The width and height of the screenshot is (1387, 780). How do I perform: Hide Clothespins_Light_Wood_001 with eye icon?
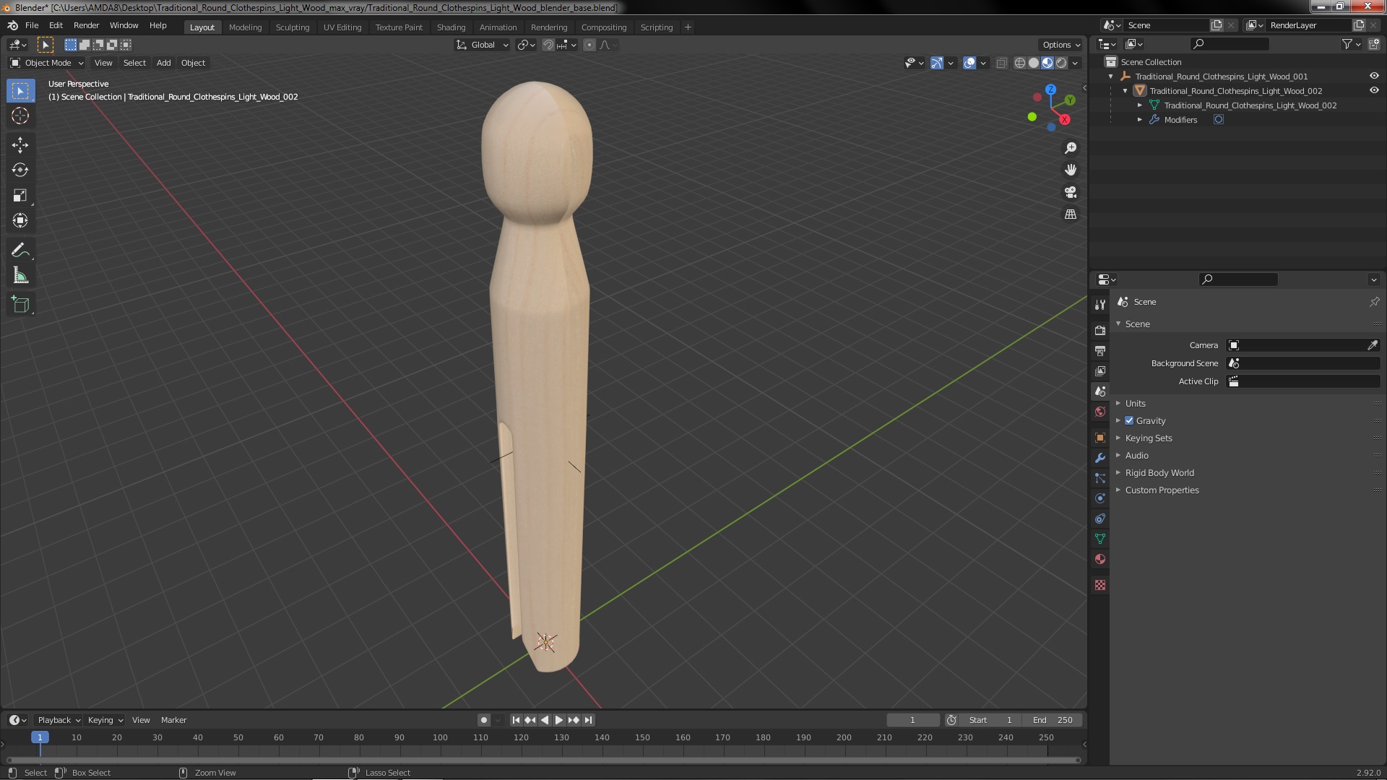1373,76
